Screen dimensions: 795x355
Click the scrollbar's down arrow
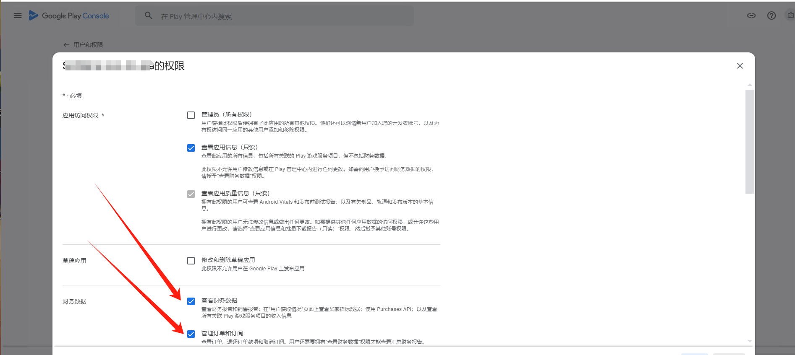(x=750, y=341)
